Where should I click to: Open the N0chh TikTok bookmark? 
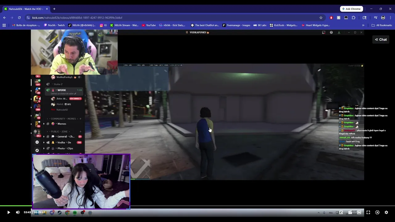tap(82, 25)
